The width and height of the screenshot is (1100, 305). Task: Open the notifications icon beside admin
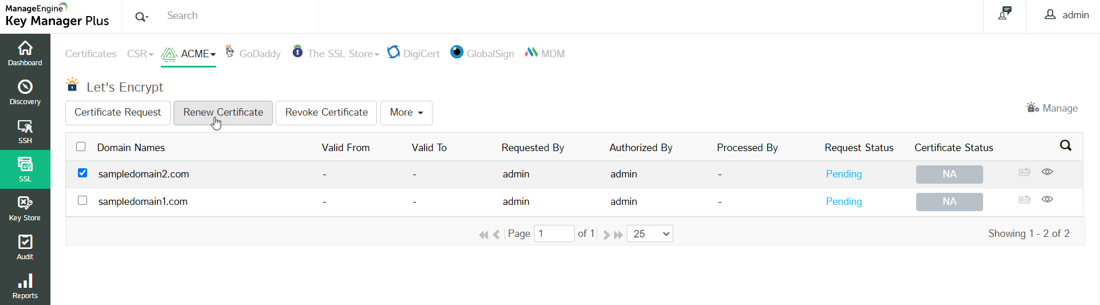(x=1004, y=14)
